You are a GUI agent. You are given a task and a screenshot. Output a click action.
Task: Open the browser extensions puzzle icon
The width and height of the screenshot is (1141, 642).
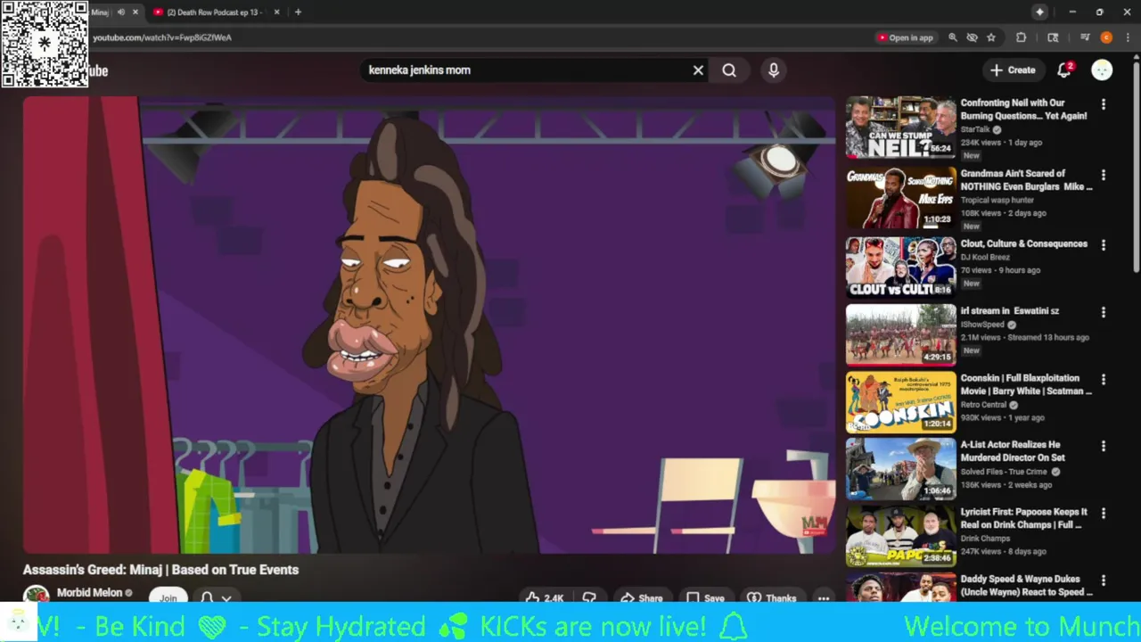[x=1022, y=37]
